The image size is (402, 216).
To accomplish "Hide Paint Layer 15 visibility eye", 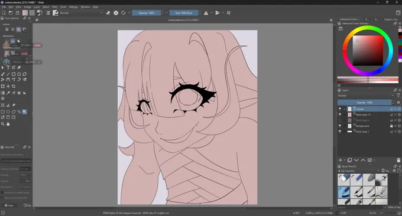I will 340,114.
